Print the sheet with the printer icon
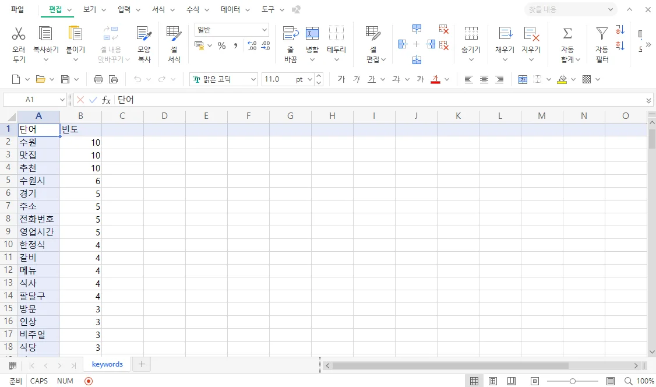Viewport: 656px width, 387px height. coord(98,79)
